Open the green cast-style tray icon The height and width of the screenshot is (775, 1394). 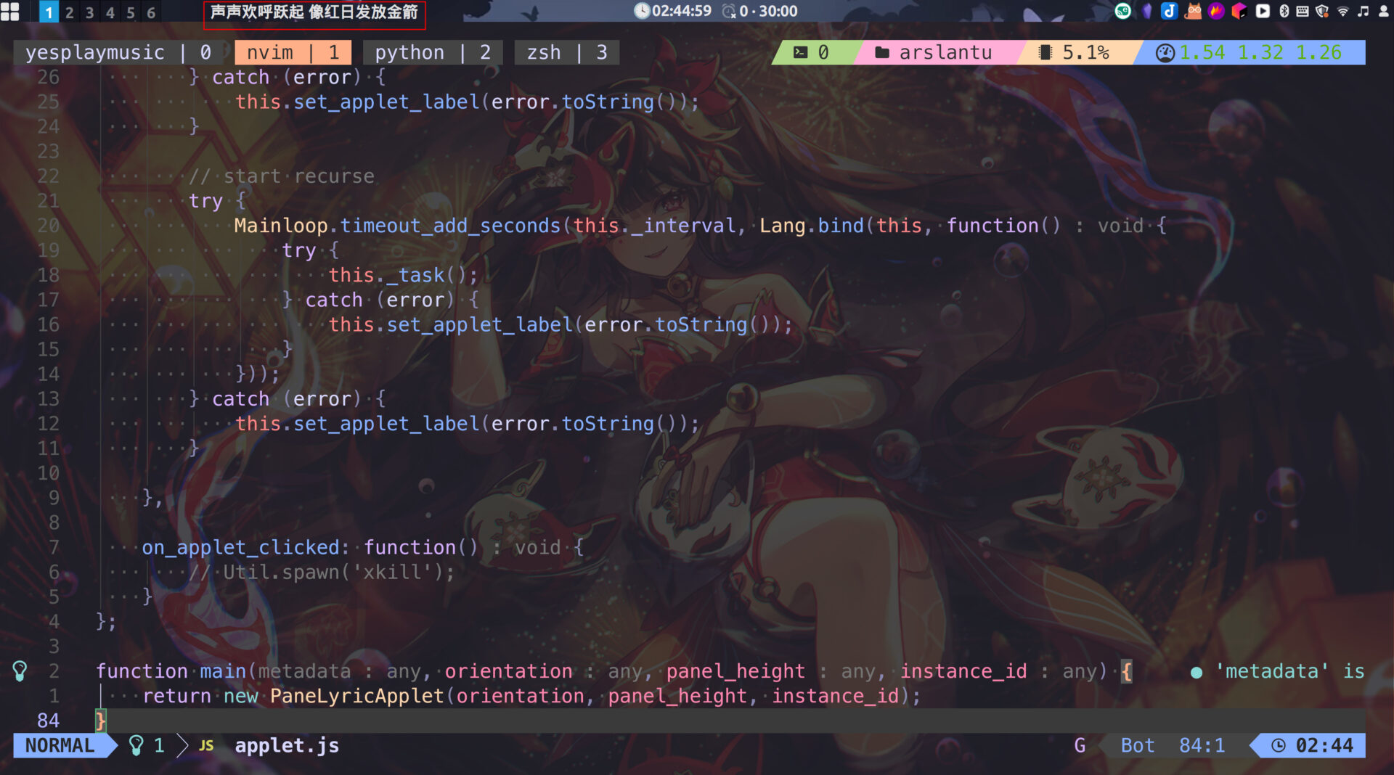1122,11
